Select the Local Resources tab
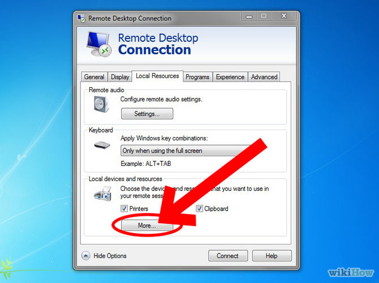The height and width of the screenshot is (283, 379). (157, 76)
